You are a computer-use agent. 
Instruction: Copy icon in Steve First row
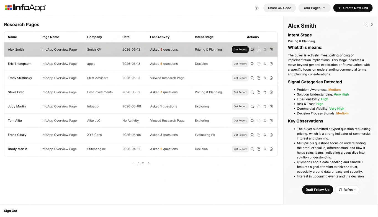point(258,92)
